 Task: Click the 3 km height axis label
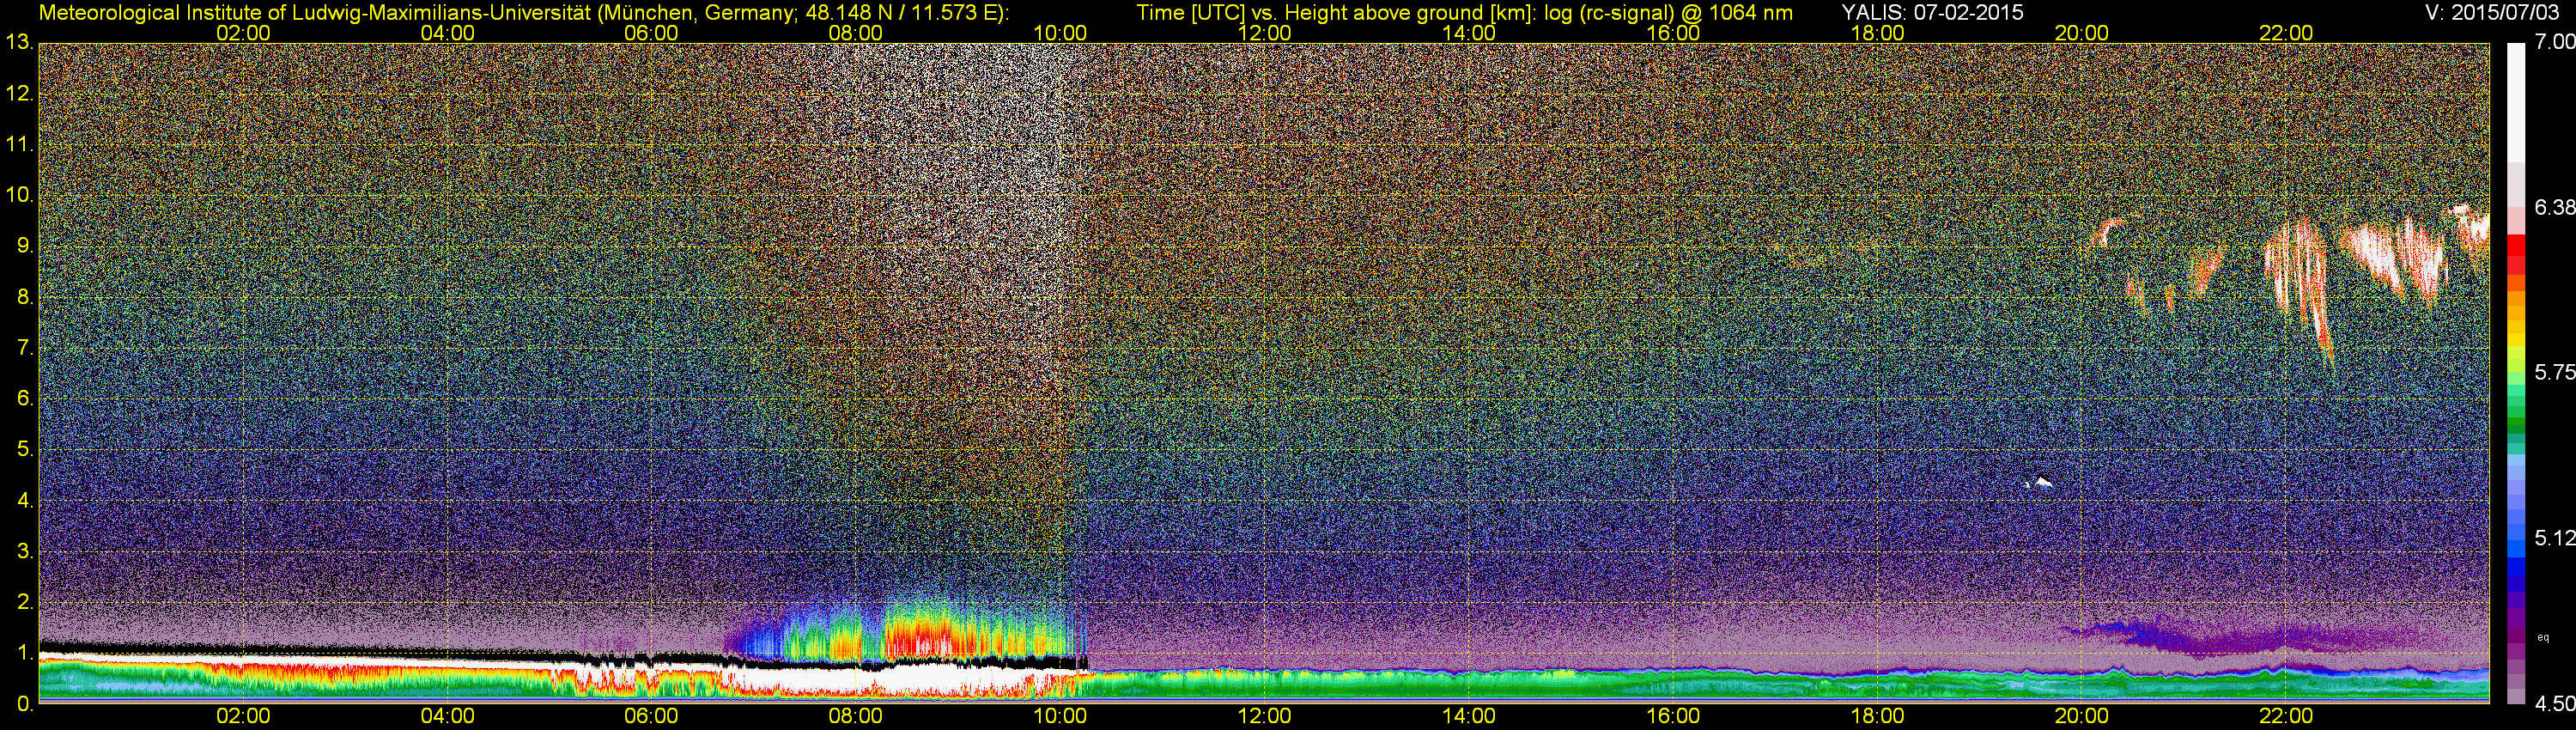pos(24,551)
